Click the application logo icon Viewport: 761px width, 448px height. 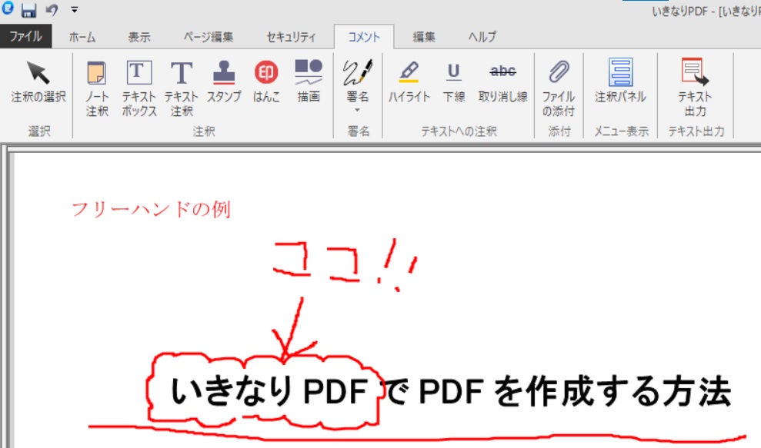click(8, 8)
